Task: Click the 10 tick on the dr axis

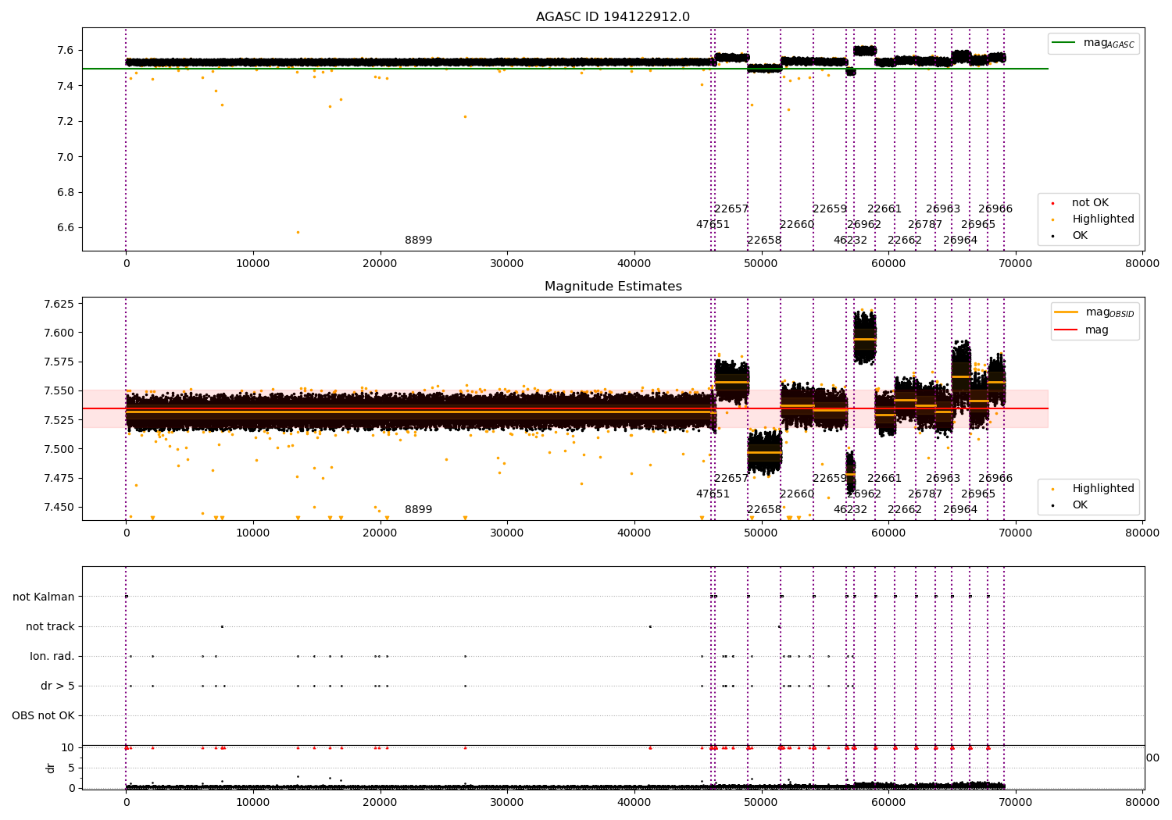Action: point(70,747)
